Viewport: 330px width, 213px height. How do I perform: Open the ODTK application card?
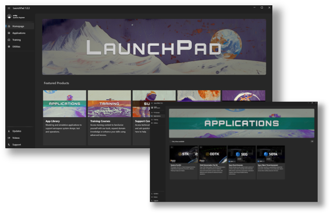pos(212,162)
